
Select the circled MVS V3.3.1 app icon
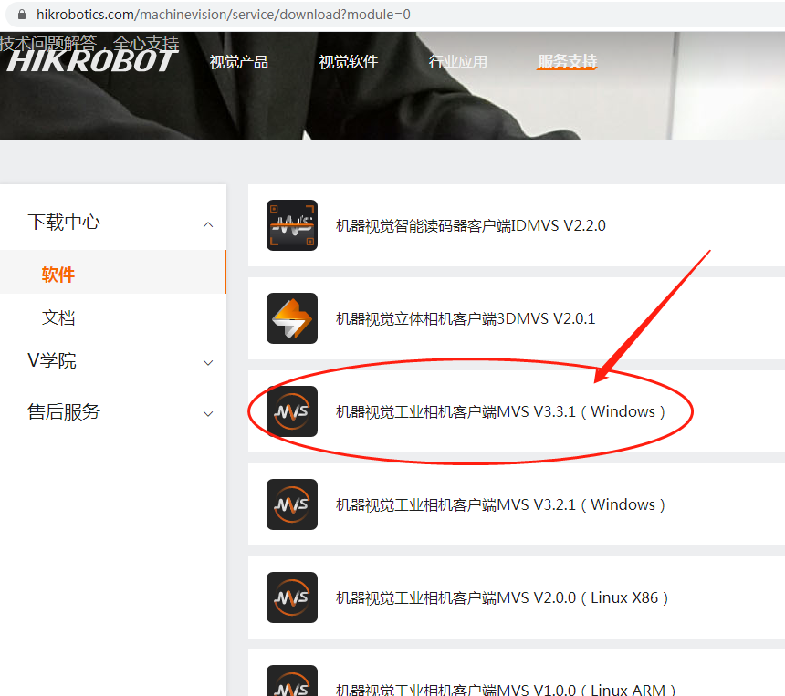tap(292, 410)
